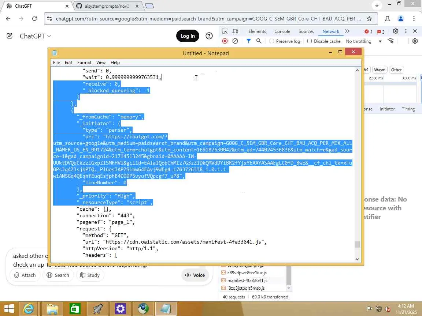View site information icon in address bar
The width and height of the screenshot is (422, 316).
point(49,19)
